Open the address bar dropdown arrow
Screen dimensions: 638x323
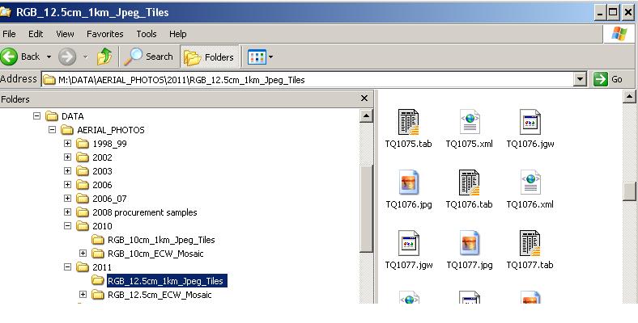pyautogui.click(x=580, y=79)
